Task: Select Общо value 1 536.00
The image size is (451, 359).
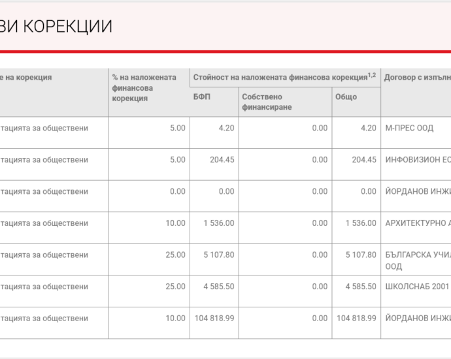Action: tap(361, 223)
